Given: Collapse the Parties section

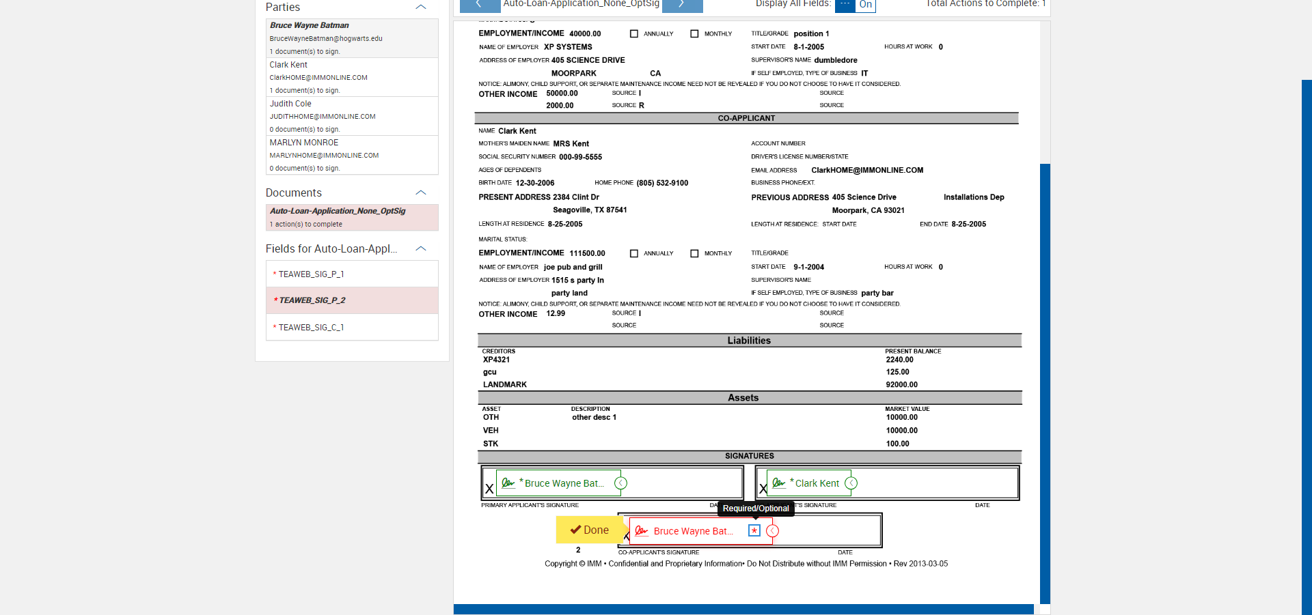Looking at the screenshot, I should [x=421, y=7].
